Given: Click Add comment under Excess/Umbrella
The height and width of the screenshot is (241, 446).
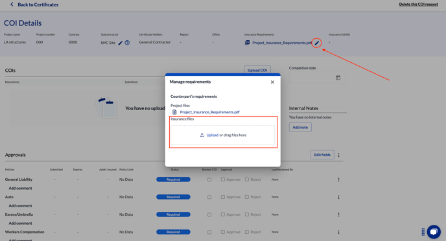Looking at the screenshot, I should 20,224.
